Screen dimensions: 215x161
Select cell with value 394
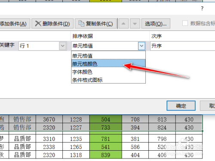(135, 127)
